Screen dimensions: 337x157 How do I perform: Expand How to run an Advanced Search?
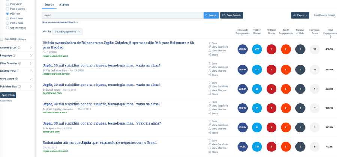60,22
